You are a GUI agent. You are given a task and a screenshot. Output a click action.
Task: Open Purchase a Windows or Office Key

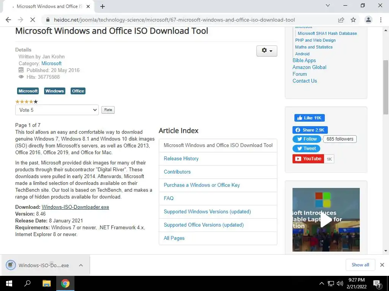[x=202, y=185]
